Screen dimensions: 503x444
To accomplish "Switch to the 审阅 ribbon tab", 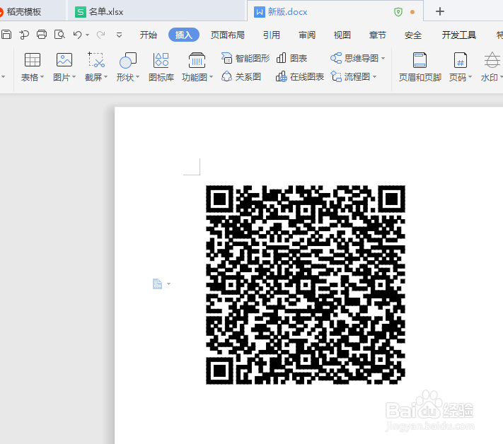I will point(307,35).
